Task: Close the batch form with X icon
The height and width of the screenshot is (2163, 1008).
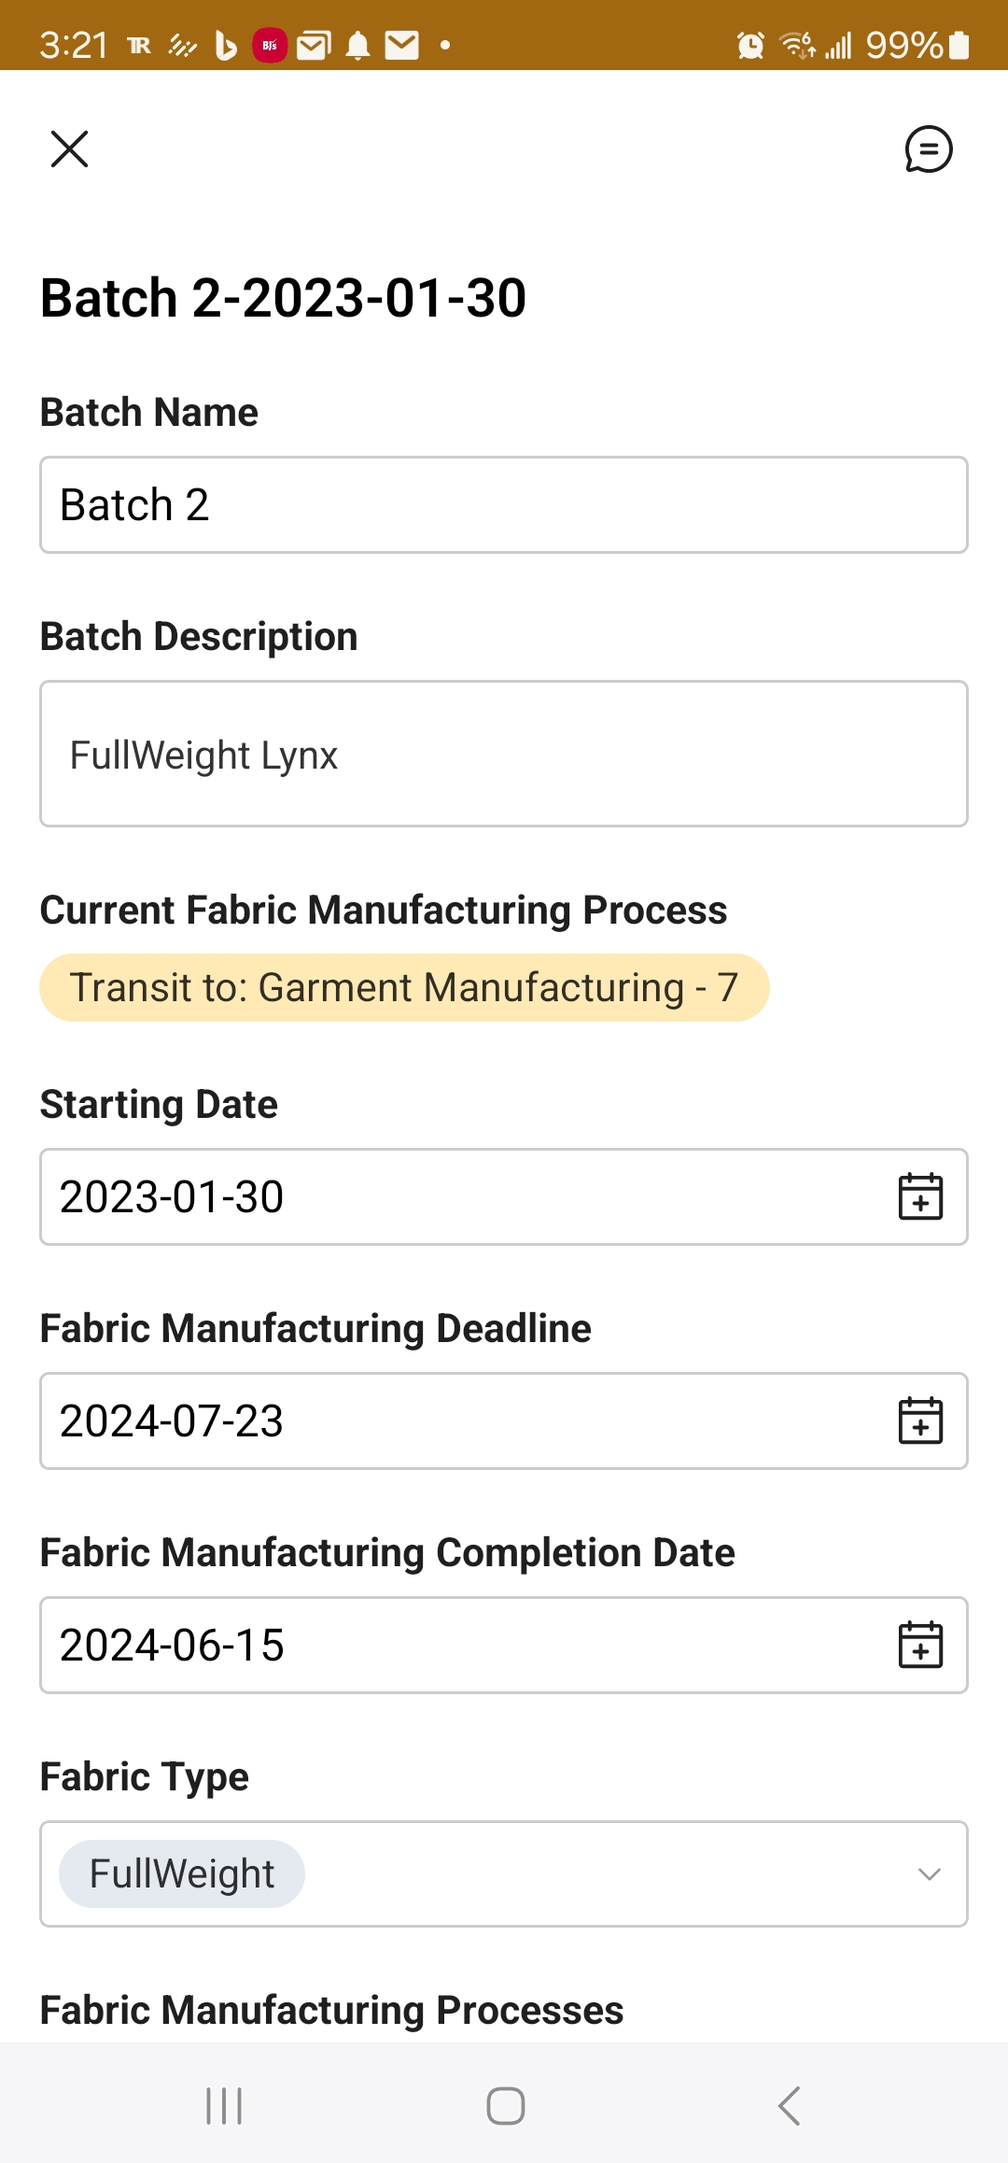Action: click(69, 149)
